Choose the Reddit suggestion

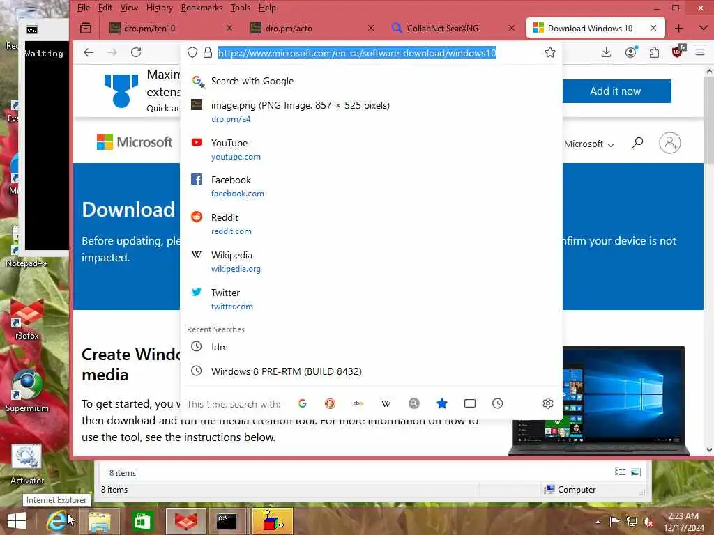pyautogui.click(x=371, y=224)
